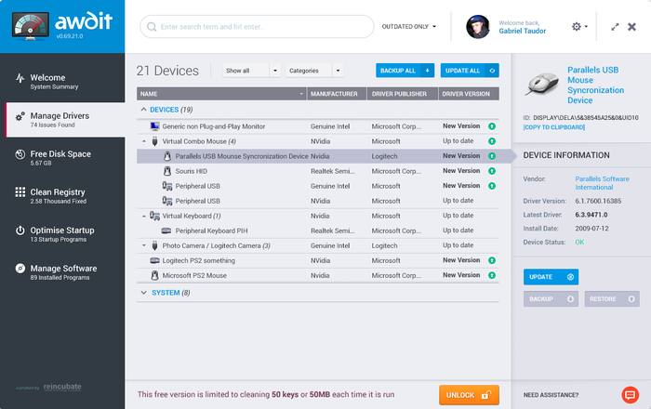Image resolution: width=651 pixels, height=409 pixels.
Task: Open the Show all dropdown
Action: 252,71
